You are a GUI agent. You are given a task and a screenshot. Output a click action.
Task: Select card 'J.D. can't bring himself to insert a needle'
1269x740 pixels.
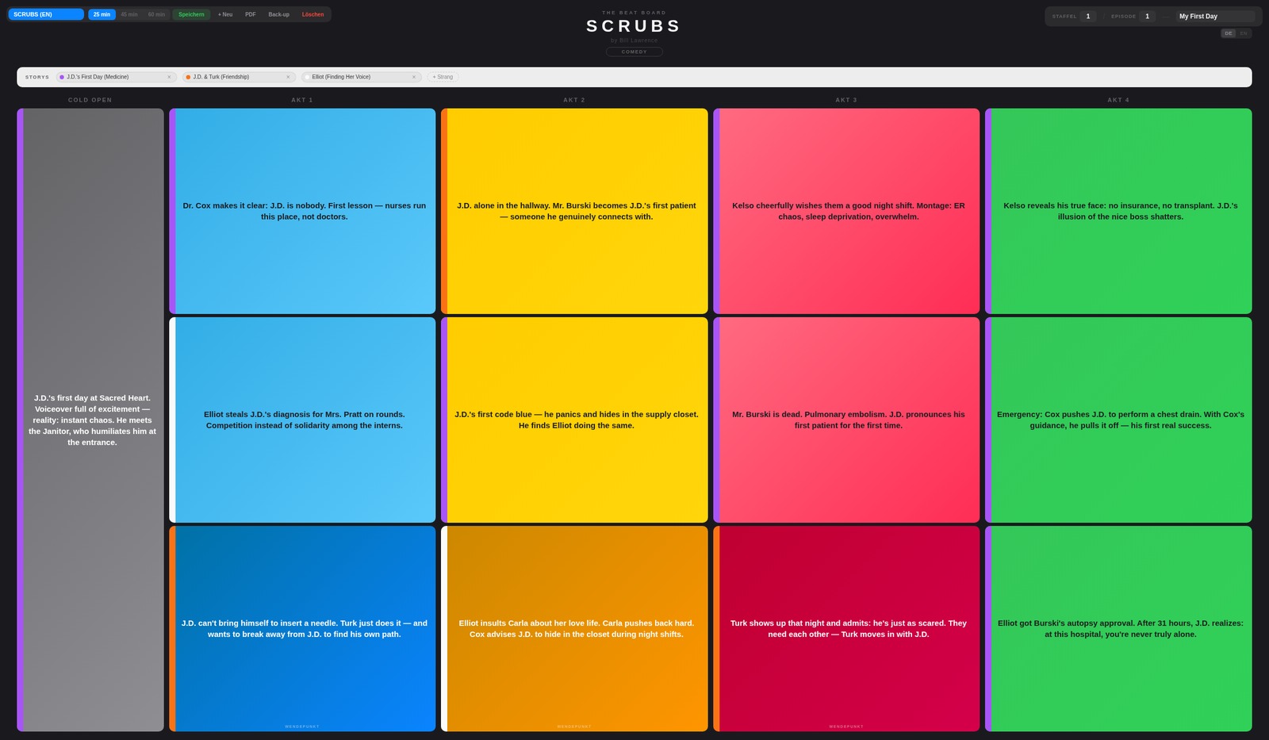(x=302, y=628)
